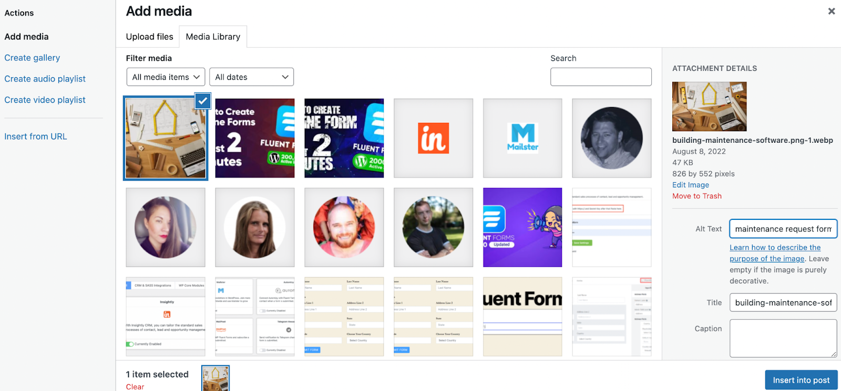
Task: Select the Mailster integrations toggle screenshot thumbnail
Action: (255, 316)
